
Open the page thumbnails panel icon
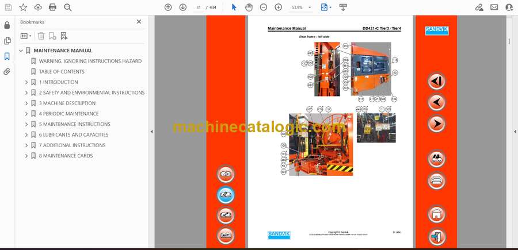point(7,41)
